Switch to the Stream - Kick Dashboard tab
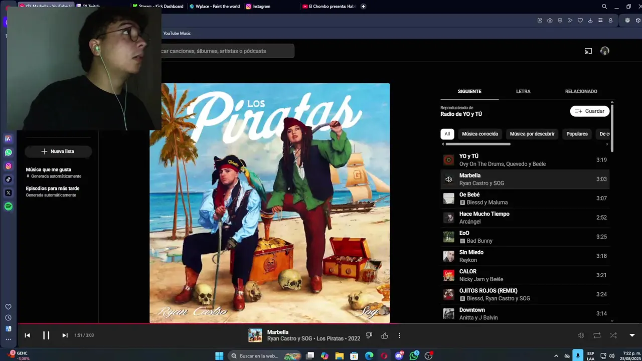Viewport: 642px width, 361px height. pos(158,7)
